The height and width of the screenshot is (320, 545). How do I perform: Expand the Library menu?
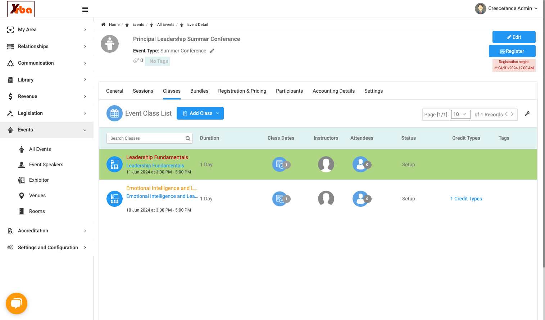point(47,80)
